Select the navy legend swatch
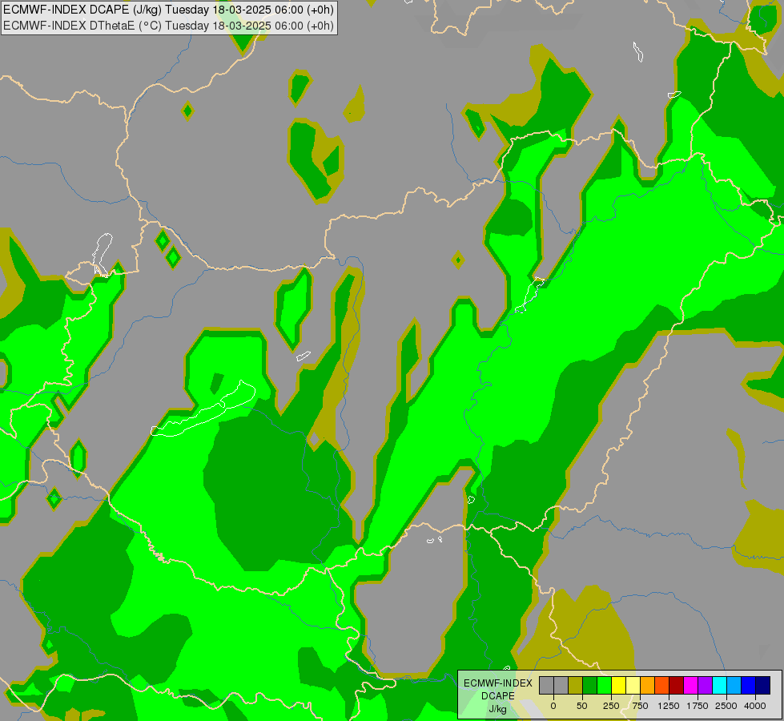Screen dimensions: 784x721 [x=762, y=686]
